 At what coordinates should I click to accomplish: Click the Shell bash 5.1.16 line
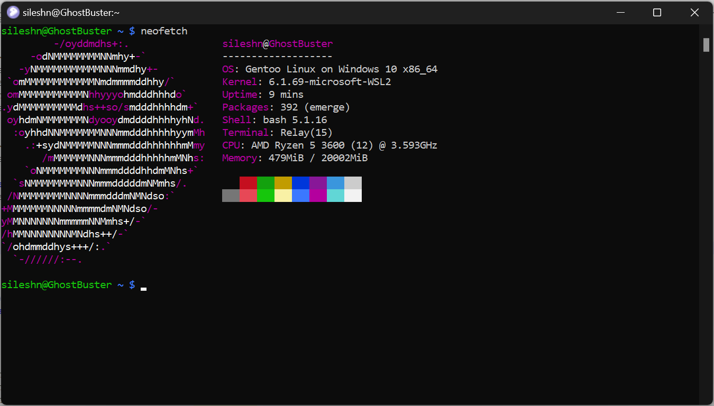(x=274, y=120)
